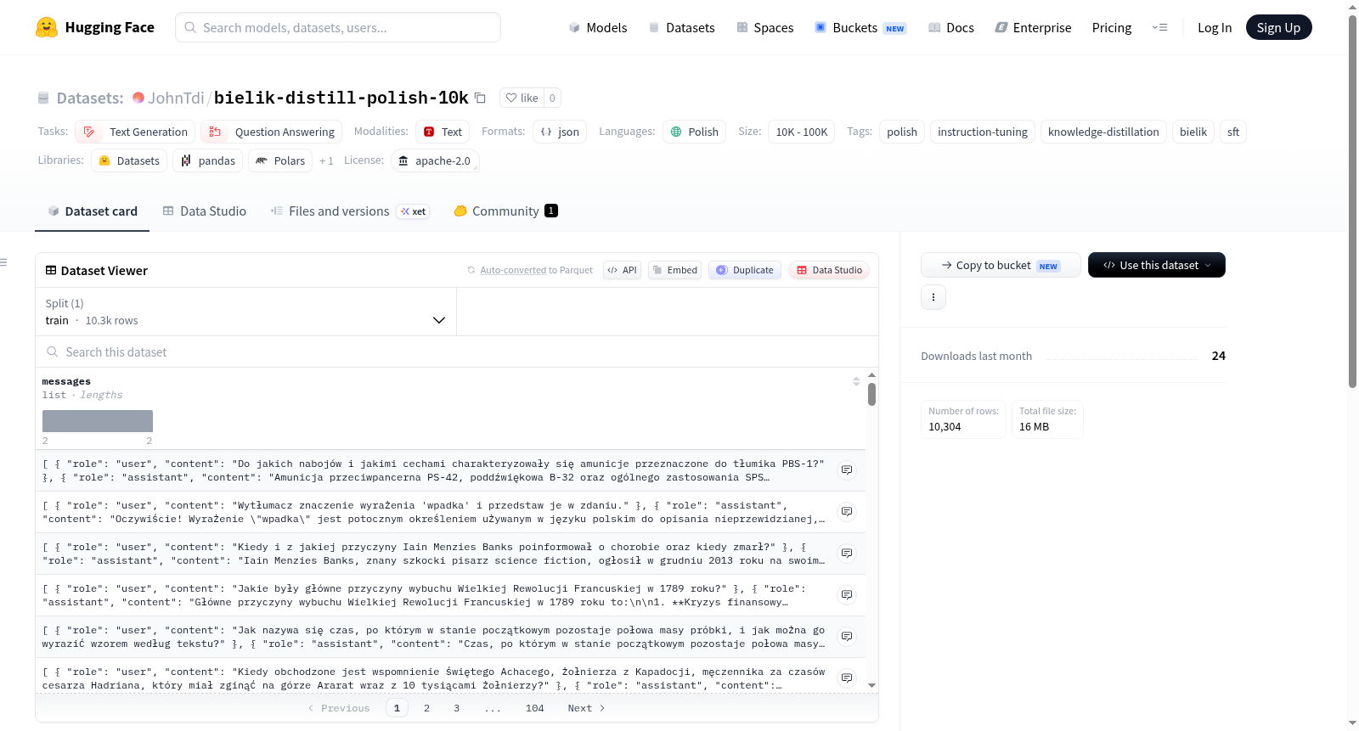The width and height of the screenshot is (1359, 731).
Task: Open comment icon for the masy próbki row
Action: 847,636
